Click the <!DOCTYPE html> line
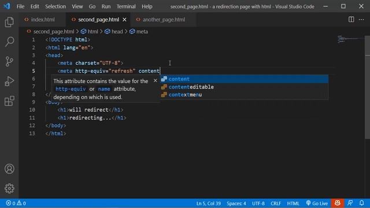 (68, 40)
